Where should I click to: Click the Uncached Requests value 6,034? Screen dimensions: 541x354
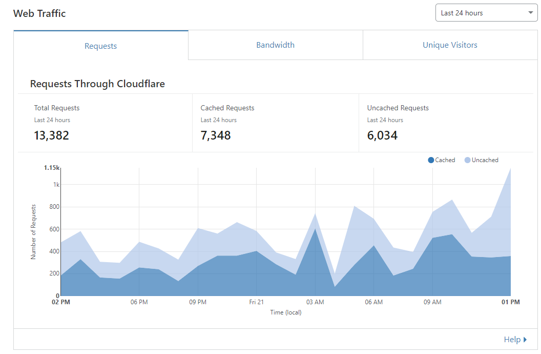tap(382, 135)
